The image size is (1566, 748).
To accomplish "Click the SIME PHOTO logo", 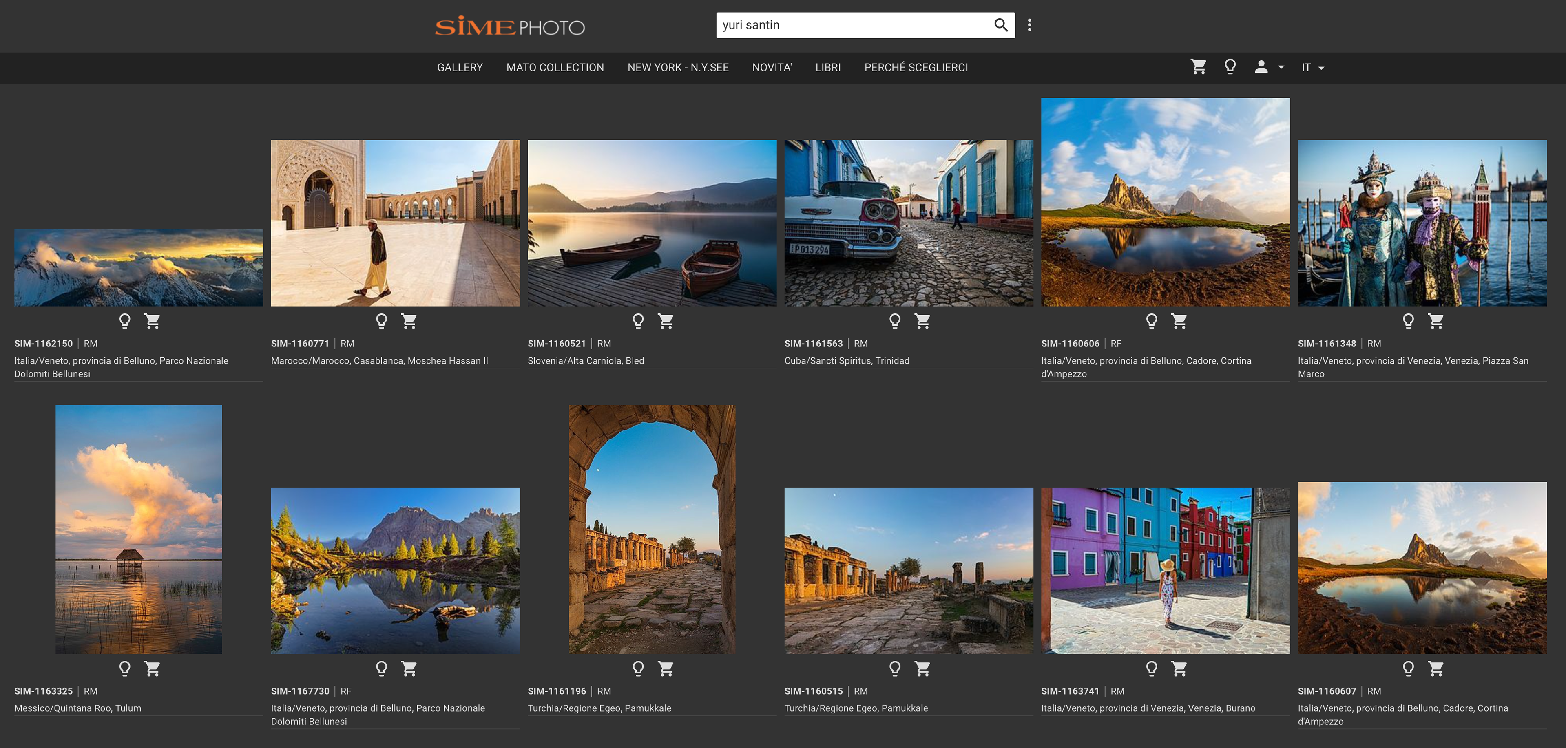I will pos(509,27).
